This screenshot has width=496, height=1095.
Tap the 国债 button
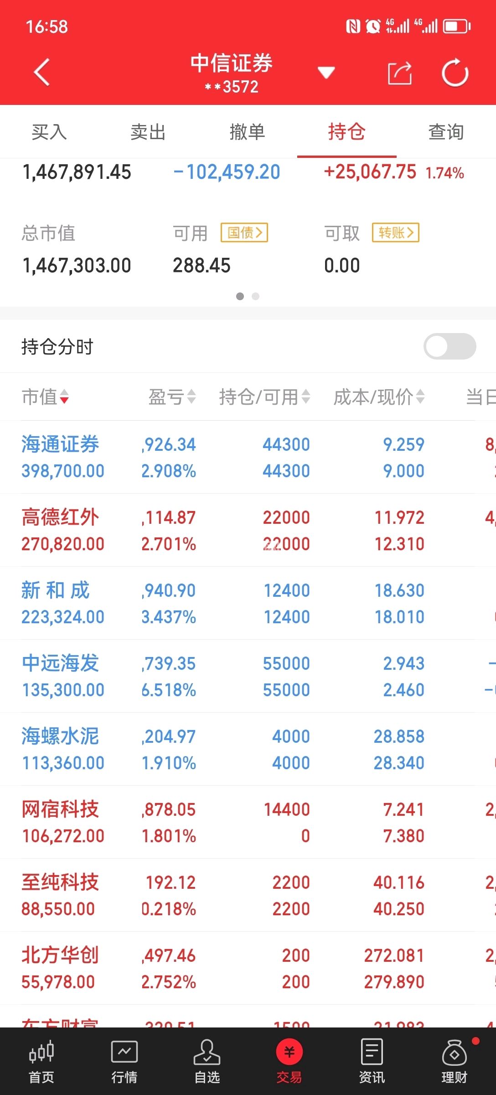pyautogui.click(x=244, y=233)
